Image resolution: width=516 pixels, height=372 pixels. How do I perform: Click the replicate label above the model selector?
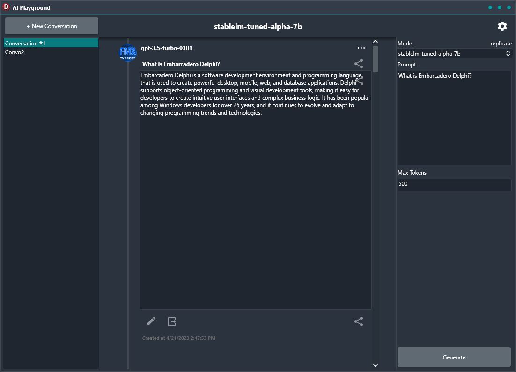click(501, 43)
